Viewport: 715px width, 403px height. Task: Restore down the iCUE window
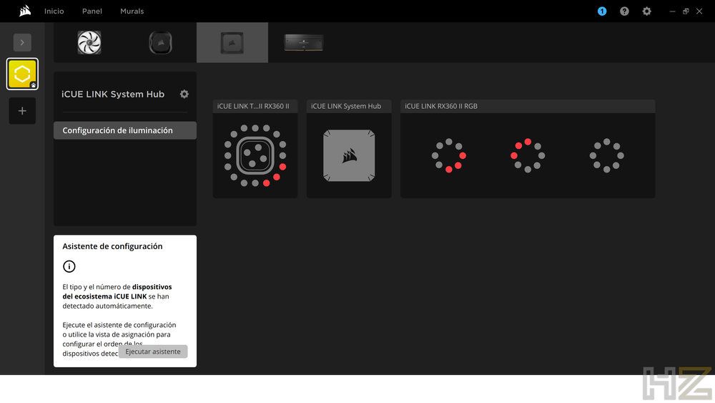coord(686,11)
